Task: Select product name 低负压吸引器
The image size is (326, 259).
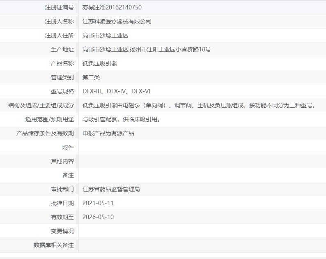Action: (x=100, y=63)
